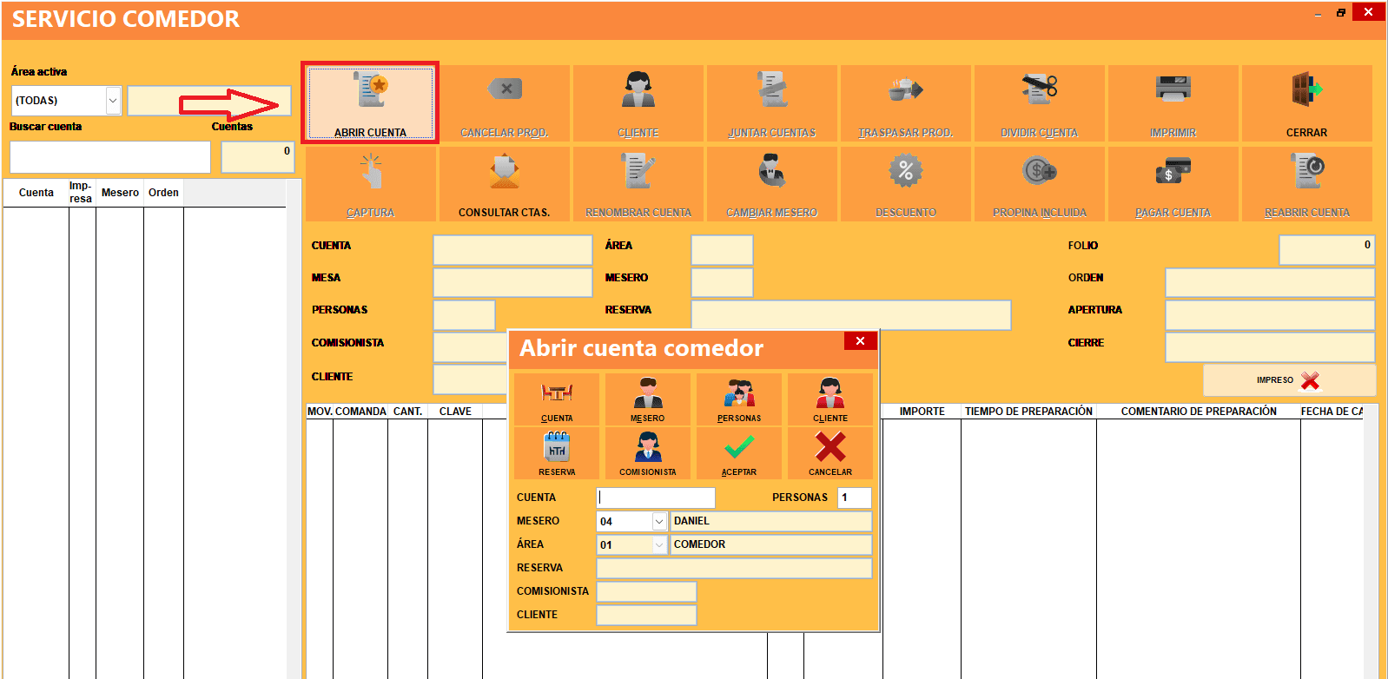Open the ABRIR CUENTA toolbar button
The width and height of the screenshot is (1388, 679).
[x=370, y=102]
